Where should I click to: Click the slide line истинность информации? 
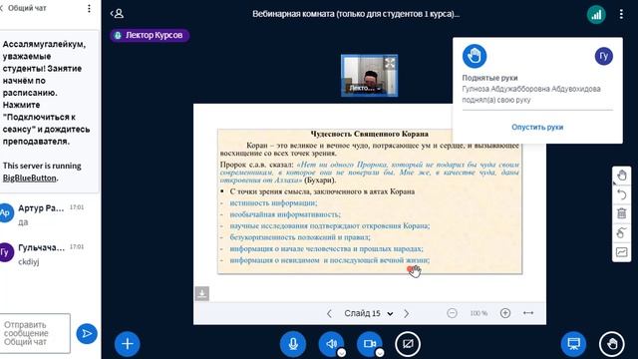pyautogui.click(x=273, y=202)
